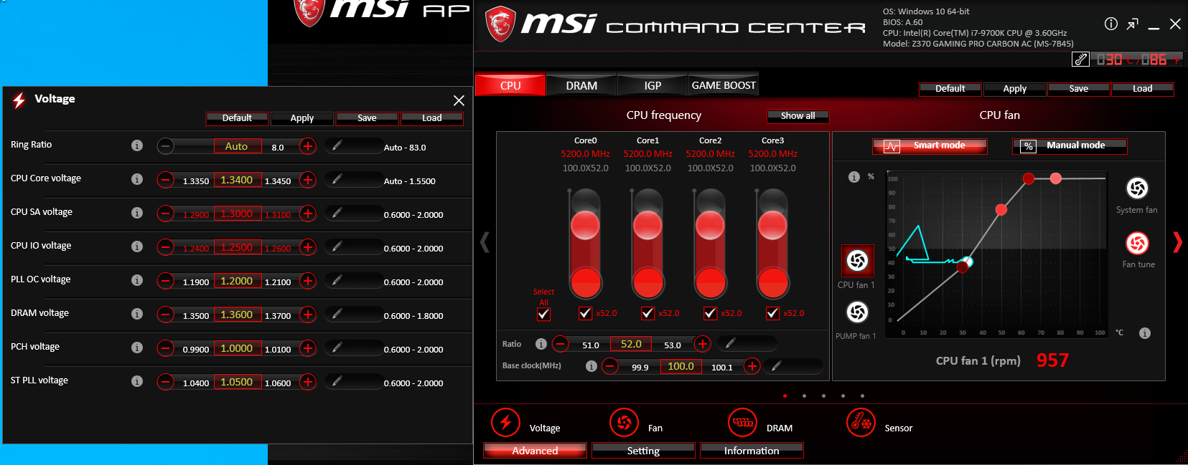The width and height of the screenshot is (1188, 465).
Task: Show info for CPU SA voltage
Action: point(137,213)
